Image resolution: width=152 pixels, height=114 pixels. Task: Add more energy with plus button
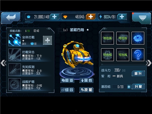[x=122, y=17]
